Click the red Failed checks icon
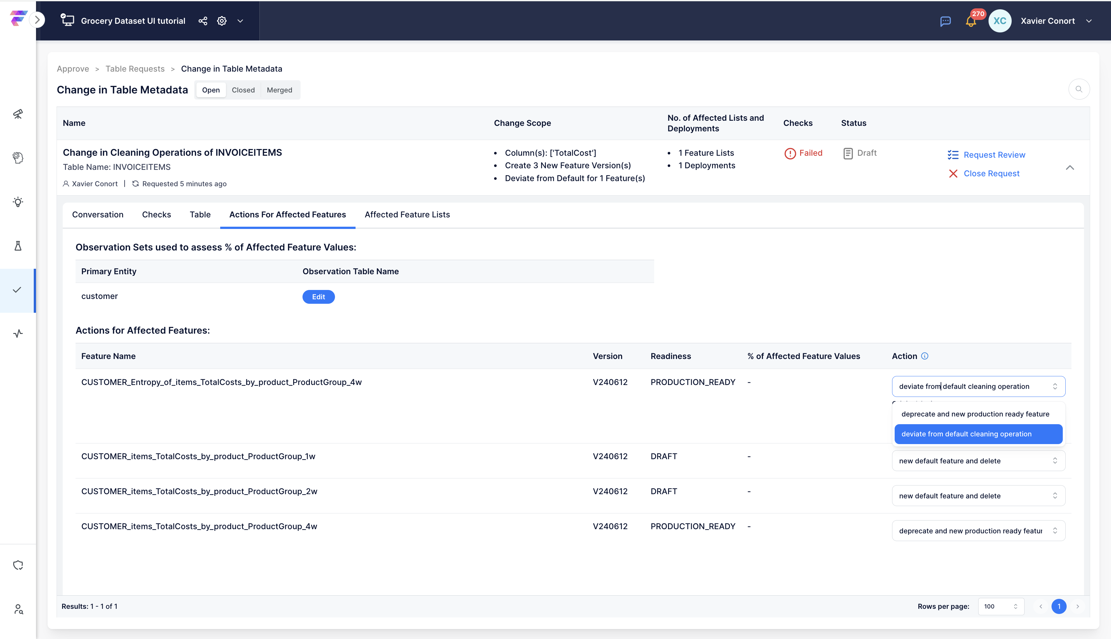 (790, 153)
